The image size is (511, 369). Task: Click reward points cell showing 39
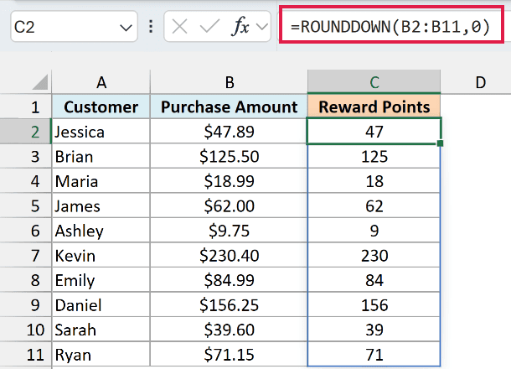374,330
